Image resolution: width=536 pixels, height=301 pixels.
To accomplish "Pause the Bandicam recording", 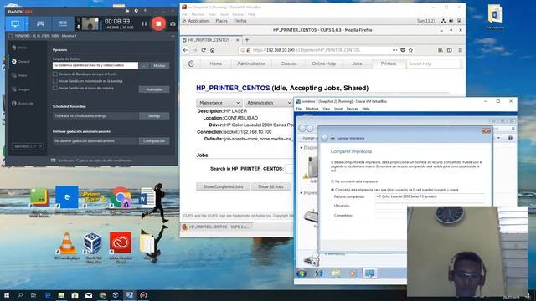I will pyautogui.click(x=144, y=24).
